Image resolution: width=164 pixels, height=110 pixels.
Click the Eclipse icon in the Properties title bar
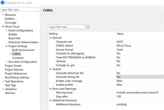coord(3,3)
